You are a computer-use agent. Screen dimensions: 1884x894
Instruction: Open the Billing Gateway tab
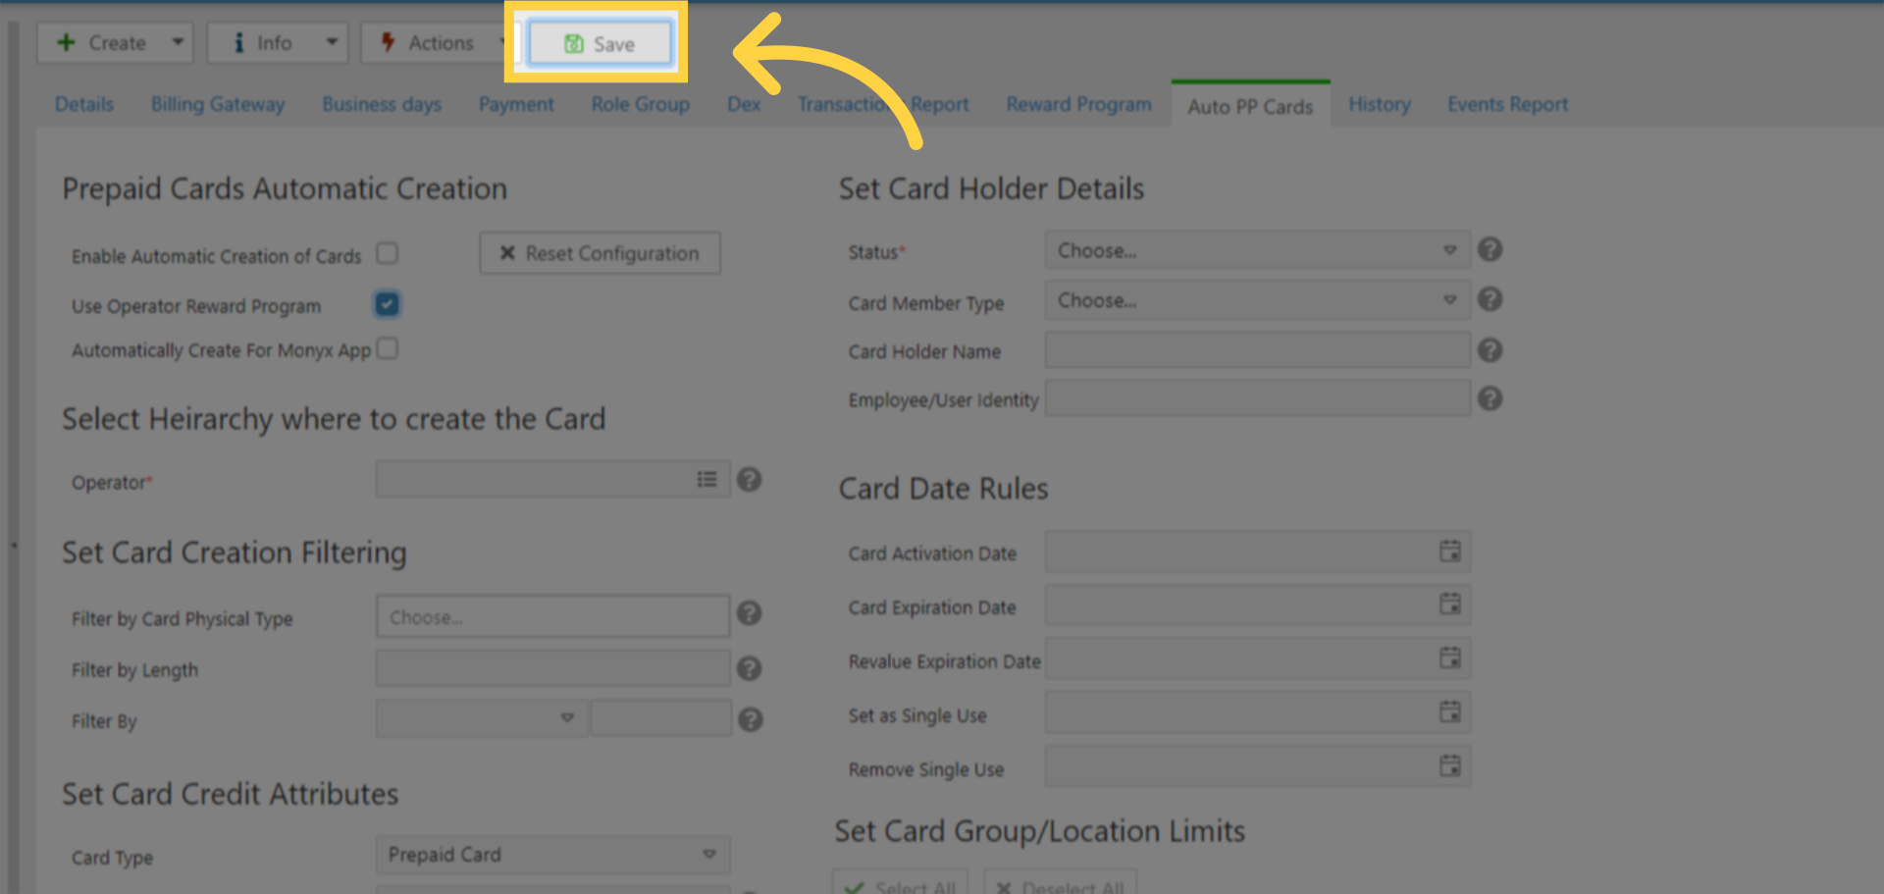218,104
